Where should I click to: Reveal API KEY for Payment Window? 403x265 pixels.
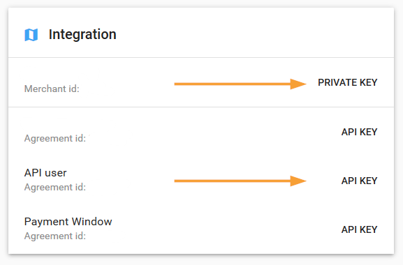click(359, 229)
